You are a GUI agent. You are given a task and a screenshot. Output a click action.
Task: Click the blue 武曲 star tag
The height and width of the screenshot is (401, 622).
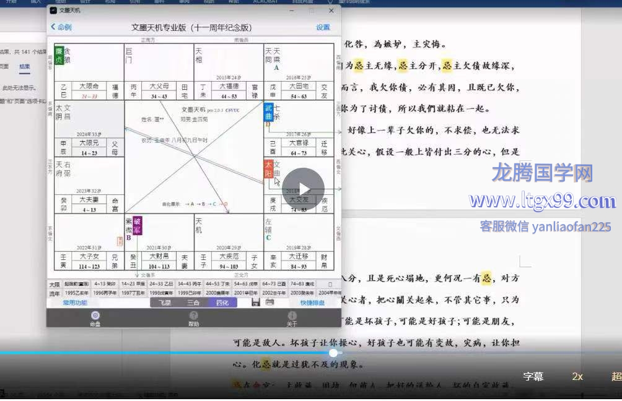(268, 112)
